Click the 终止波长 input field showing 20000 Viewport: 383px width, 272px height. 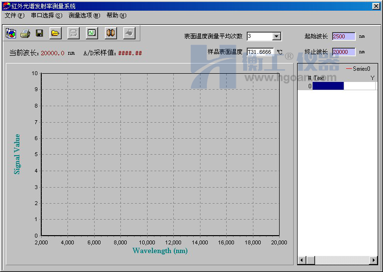click(343, 52)
